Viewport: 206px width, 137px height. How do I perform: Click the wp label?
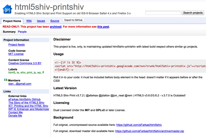(39, 72)
